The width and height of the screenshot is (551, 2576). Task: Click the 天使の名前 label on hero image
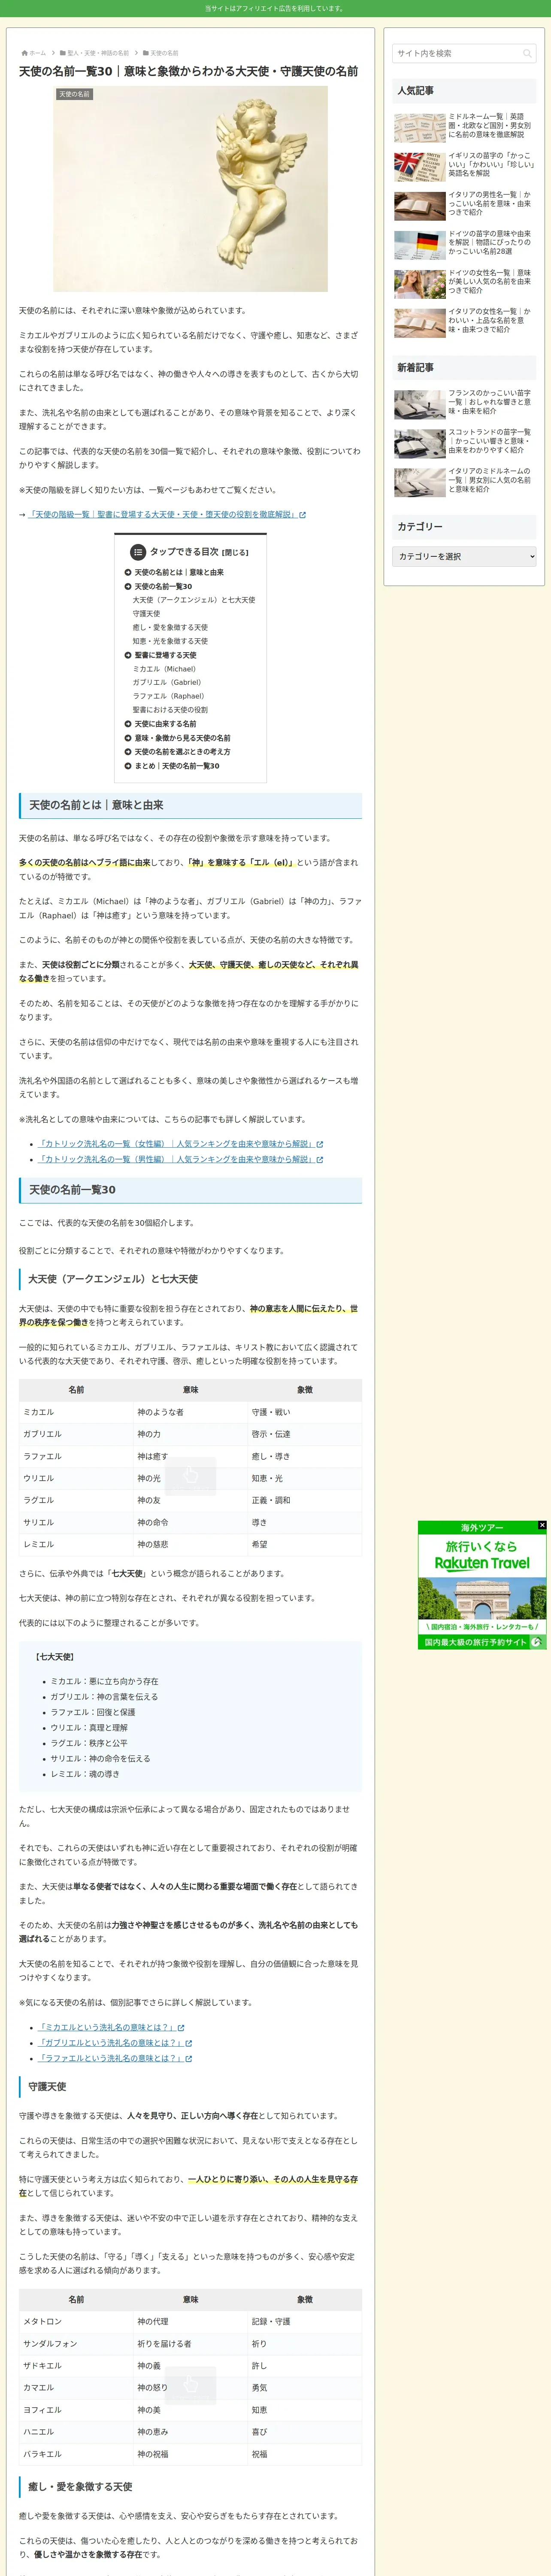point(74,94)
